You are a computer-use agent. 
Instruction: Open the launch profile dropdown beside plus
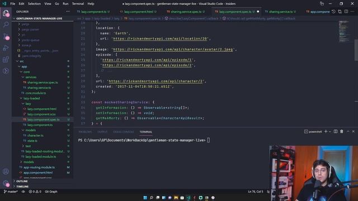pos(330,132)
